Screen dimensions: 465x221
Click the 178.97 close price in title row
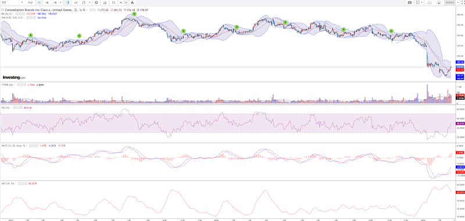click(144, 10)
